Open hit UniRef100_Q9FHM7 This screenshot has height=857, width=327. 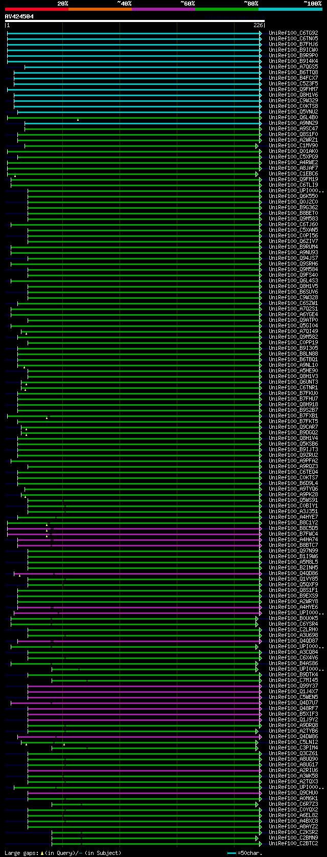293,90
